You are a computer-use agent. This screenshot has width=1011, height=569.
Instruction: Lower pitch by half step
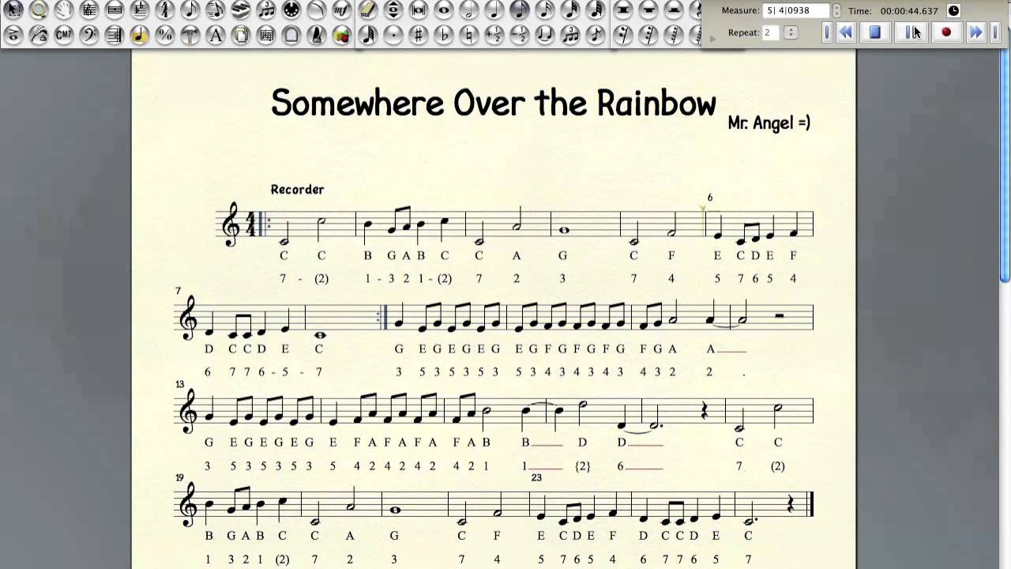(x=519, y=35)
